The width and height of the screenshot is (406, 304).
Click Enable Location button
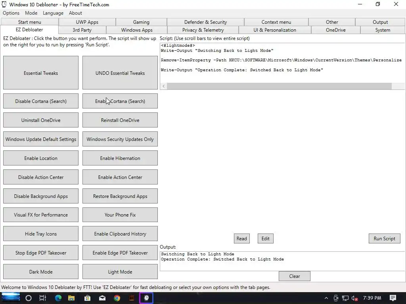pyautogui.click(x=41, y=158)
